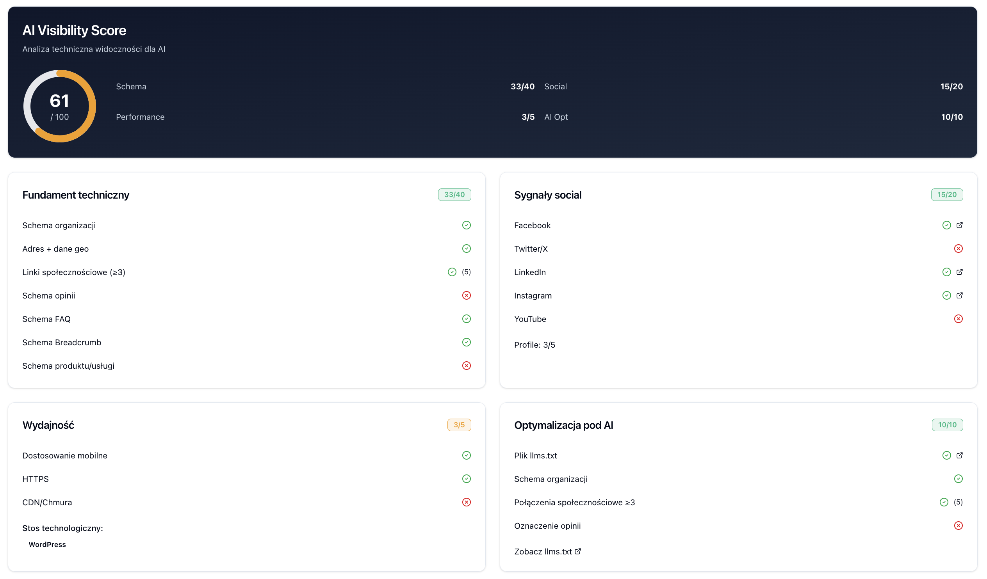The width and height of the screenshot is (987, 579).
Task: Open the Facebook profile external link icon
Action: 960,225
